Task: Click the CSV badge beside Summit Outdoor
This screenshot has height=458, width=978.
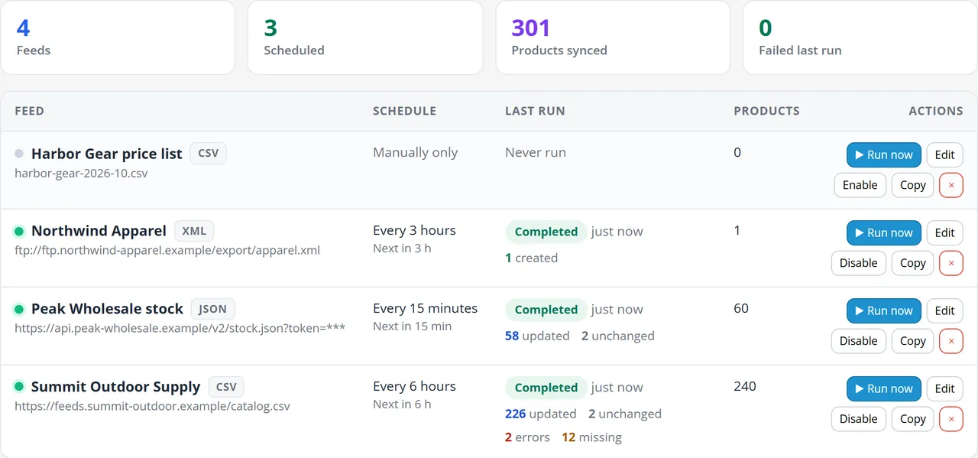Action: pos(226,387)
